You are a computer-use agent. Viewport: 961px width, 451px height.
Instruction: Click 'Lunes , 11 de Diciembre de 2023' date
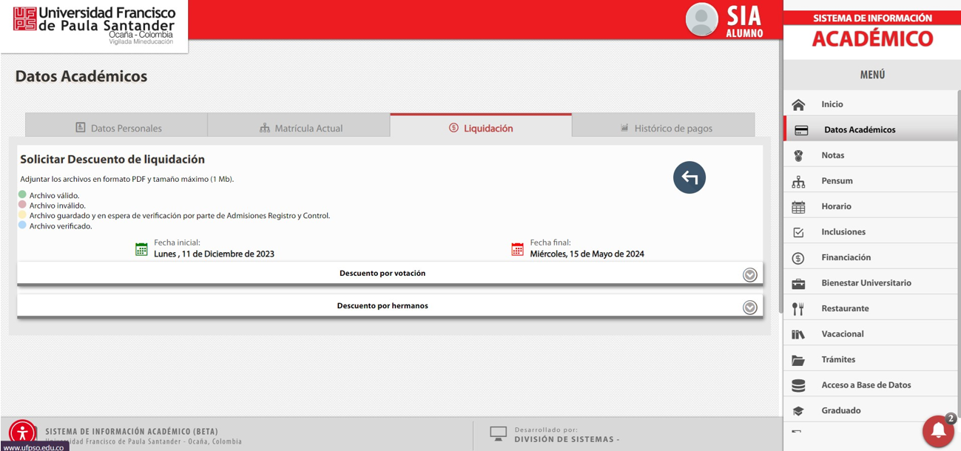pos(214,254)
